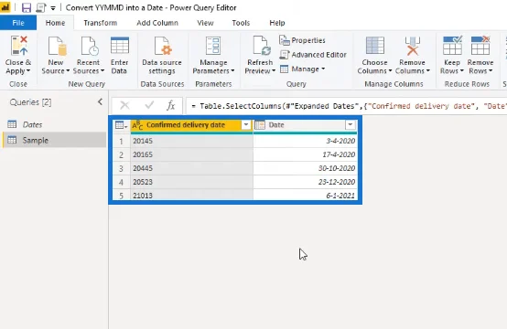Click the Remove Rows icon
This screenshot has width=507, height=329.
pyautogui.click(x=480, y=46)
